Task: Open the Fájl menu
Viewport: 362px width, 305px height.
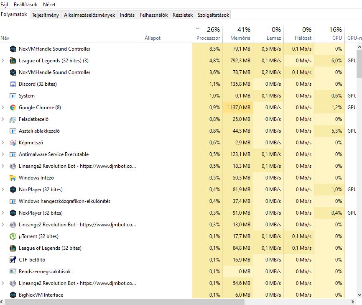Action: point(6,5)
